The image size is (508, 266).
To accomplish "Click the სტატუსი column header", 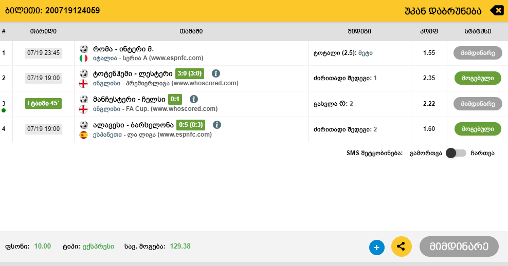I will [x=478, y=31].
